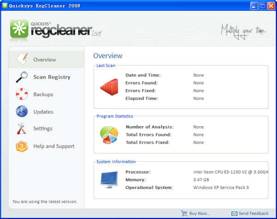Image resolution: width=277 pixels, height=219 pixels.
Task: Click 'You are using the latest version.' text
Action: pyautogui.click(x=45, y=202)
